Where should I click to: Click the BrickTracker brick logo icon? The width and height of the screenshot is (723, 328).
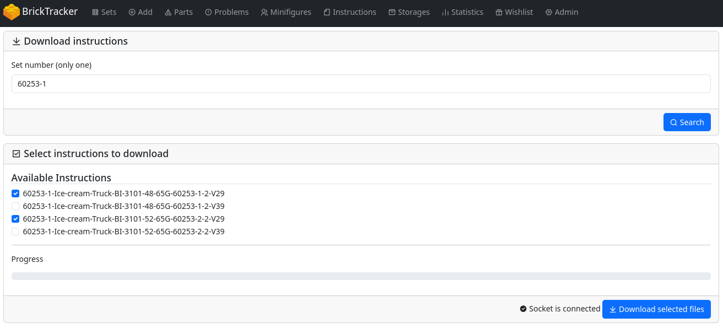click(12, 12)
